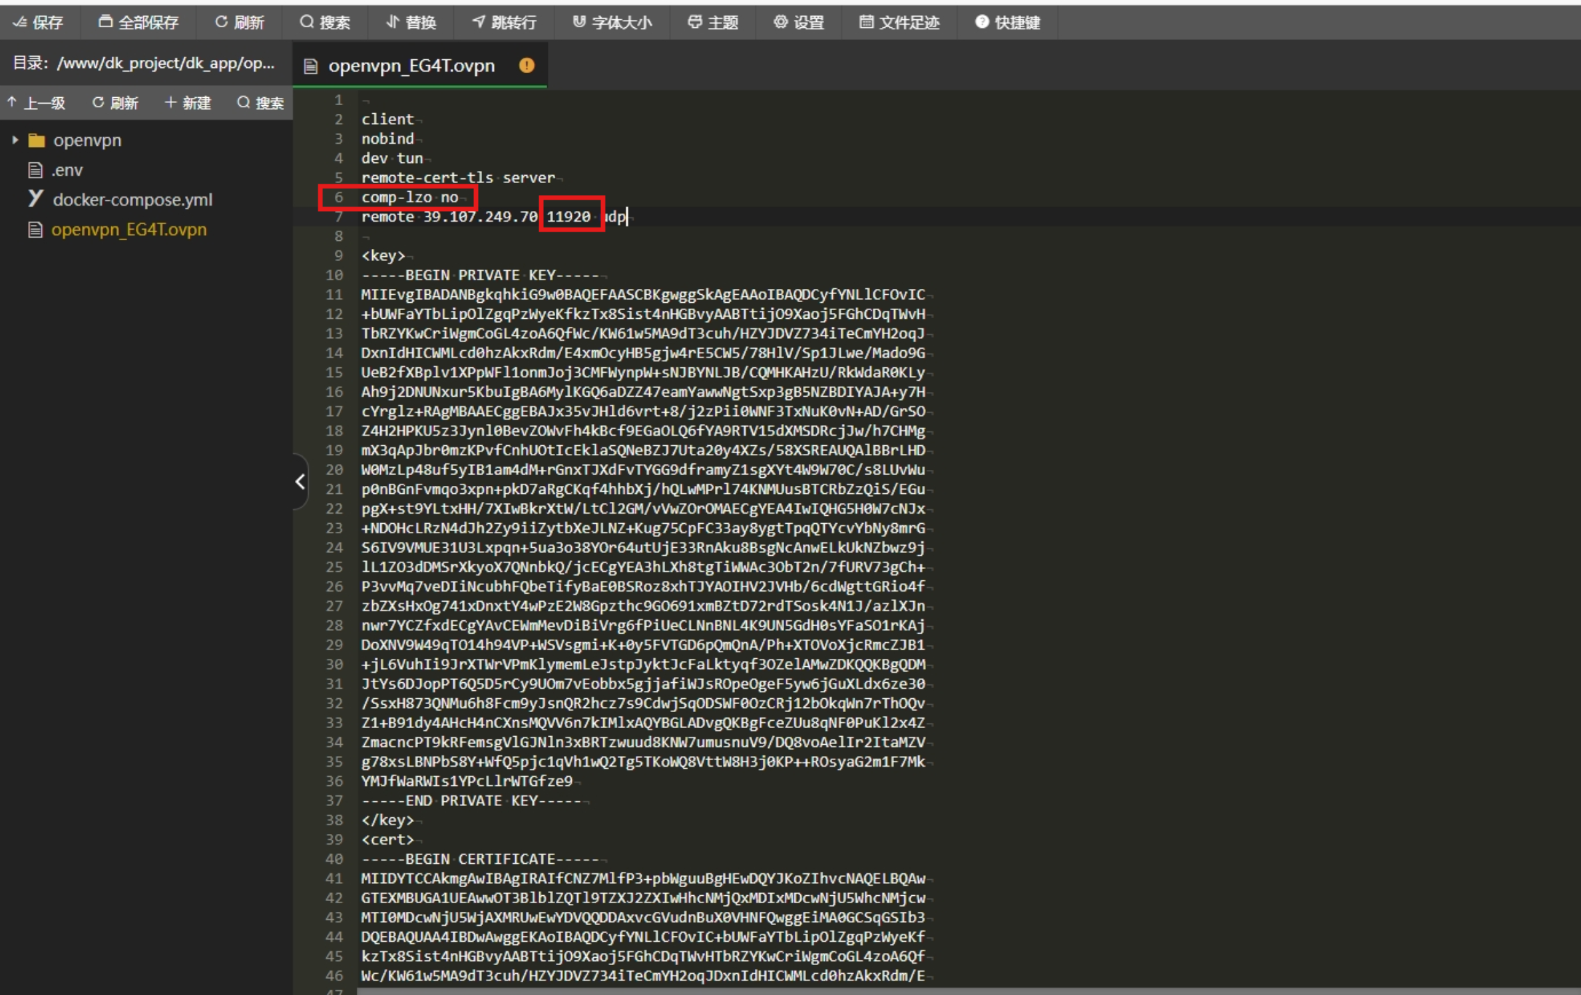The height and width of the screenshot is (995, 1581).
Task: Click 'remote-cert-tls server' line
Action: click(x=458, y=178)
